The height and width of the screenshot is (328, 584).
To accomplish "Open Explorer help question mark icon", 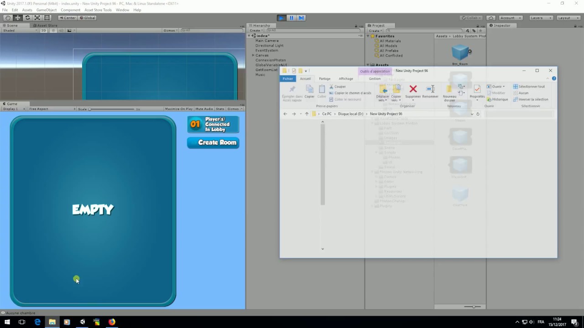I will coord(554,78).
